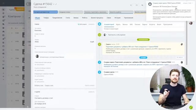Open the Связи tab

(109, 18)
